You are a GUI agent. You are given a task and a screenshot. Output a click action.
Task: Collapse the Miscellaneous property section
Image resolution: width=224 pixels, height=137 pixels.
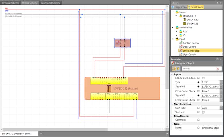coord(172,116)
